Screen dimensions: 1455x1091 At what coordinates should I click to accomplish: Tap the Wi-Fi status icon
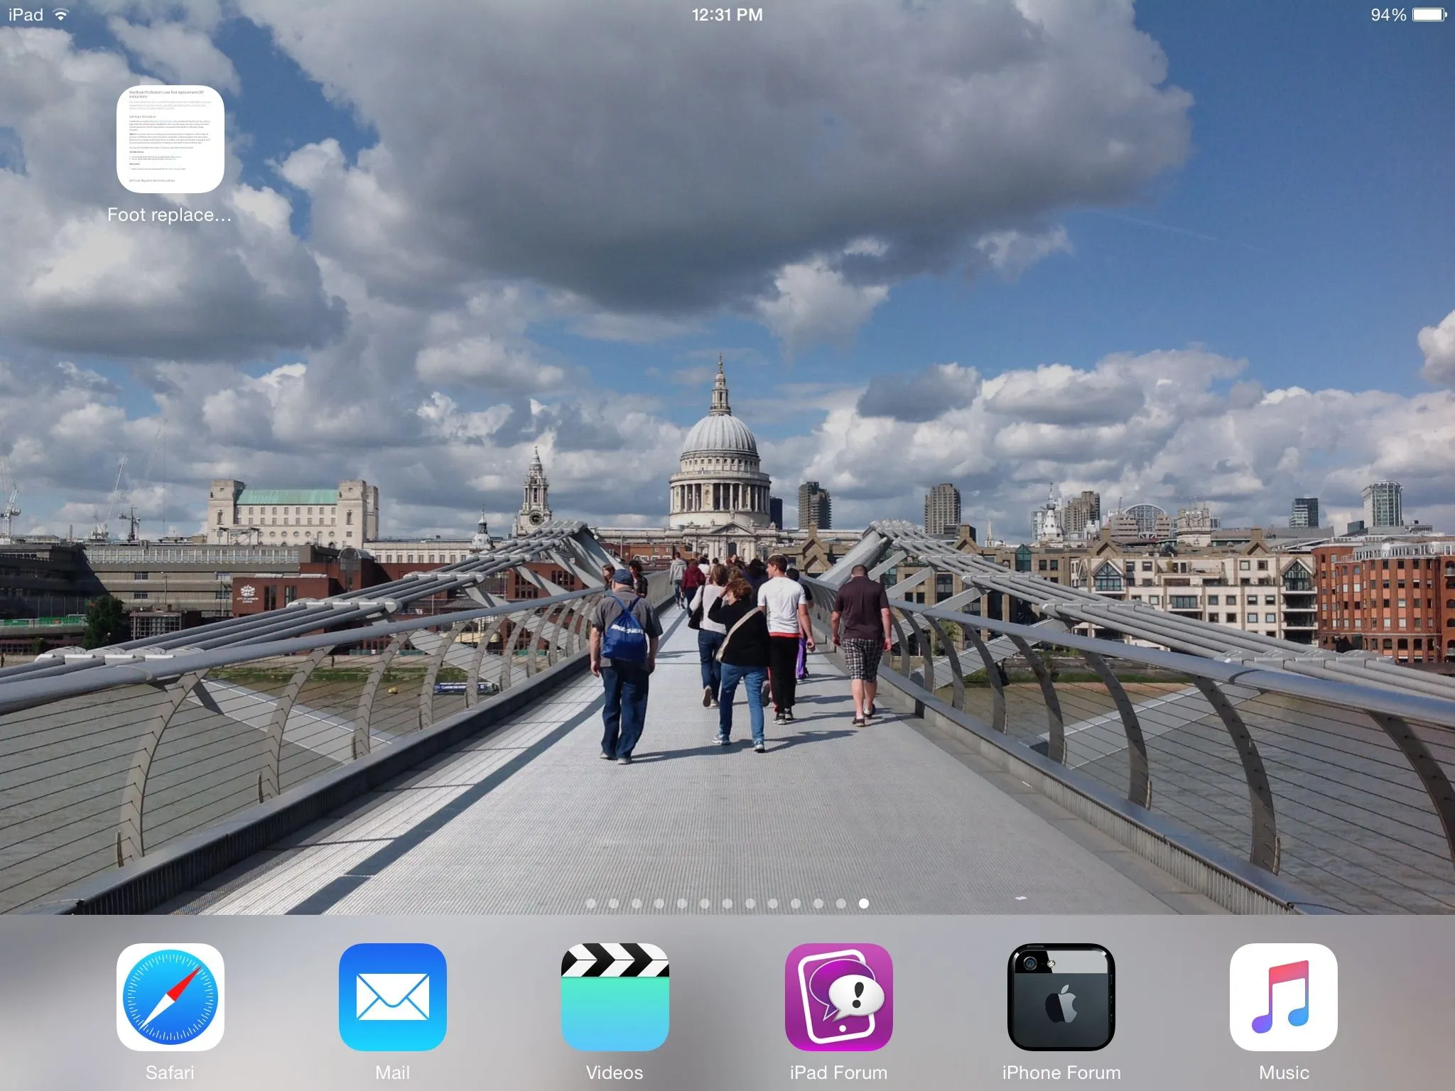[62, 15]
